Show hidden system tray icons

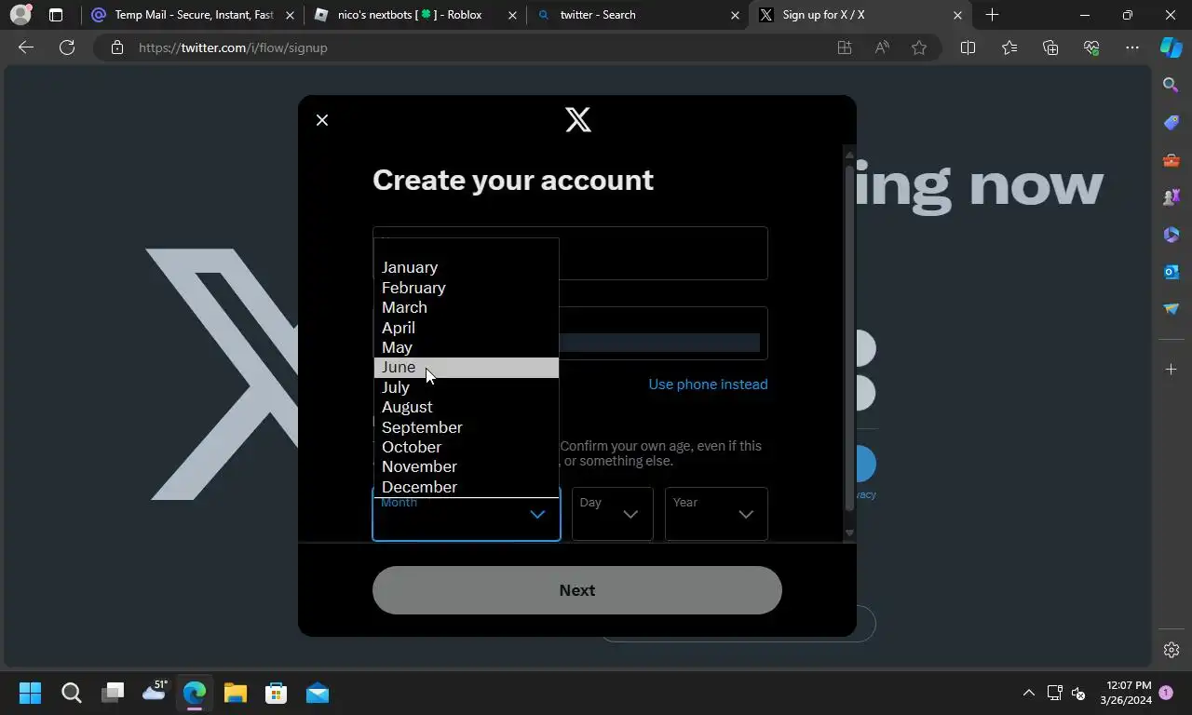(1028, 693)
